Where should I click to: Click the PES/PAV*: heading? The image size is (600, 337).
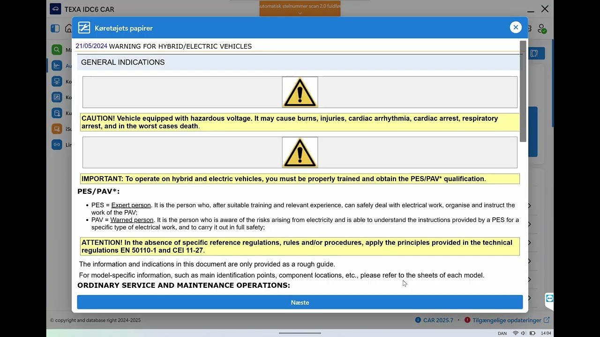click(x=98, y=191)
